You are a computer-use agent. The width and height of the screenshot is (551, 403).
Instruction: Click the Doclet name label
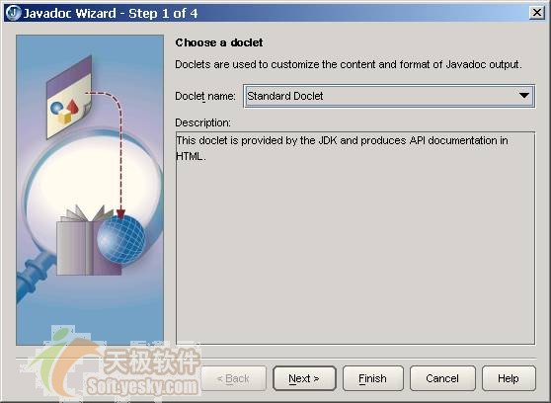(205, 96)
